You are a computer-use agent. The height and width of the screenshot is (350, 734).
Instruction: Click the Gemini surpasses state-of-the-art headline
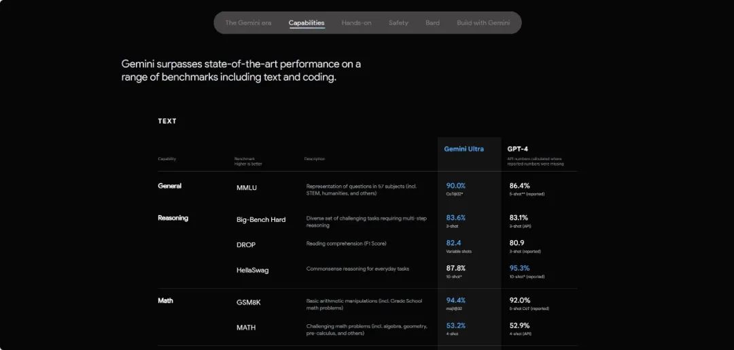[x=241, y=71]
